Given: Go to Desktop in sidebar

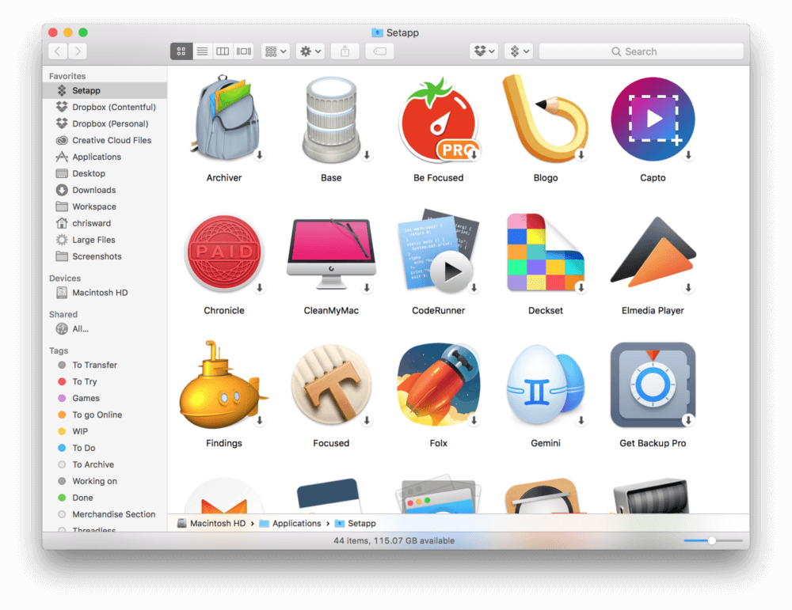Looking at the screenshot, I should click(105, 174).
